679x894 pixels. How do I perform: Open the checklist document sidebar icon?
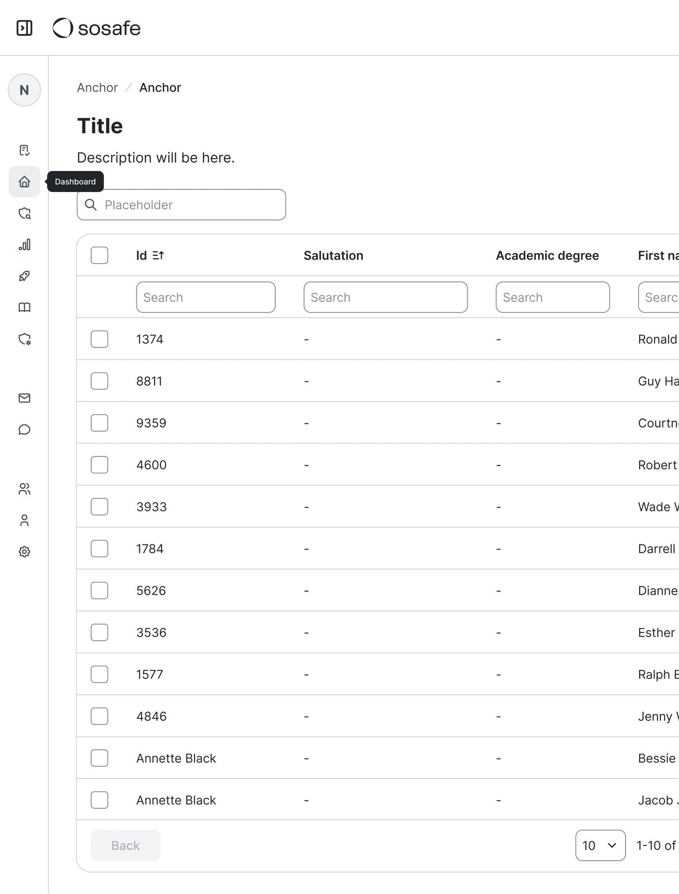[24, 151]
